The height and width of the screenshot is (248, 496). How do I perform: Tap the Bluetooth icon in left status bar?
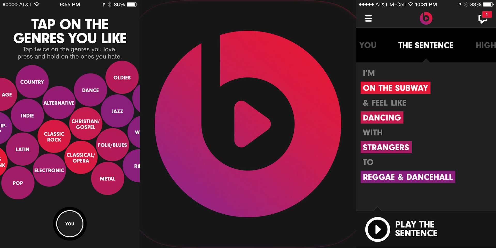click(x=110, y=4)
